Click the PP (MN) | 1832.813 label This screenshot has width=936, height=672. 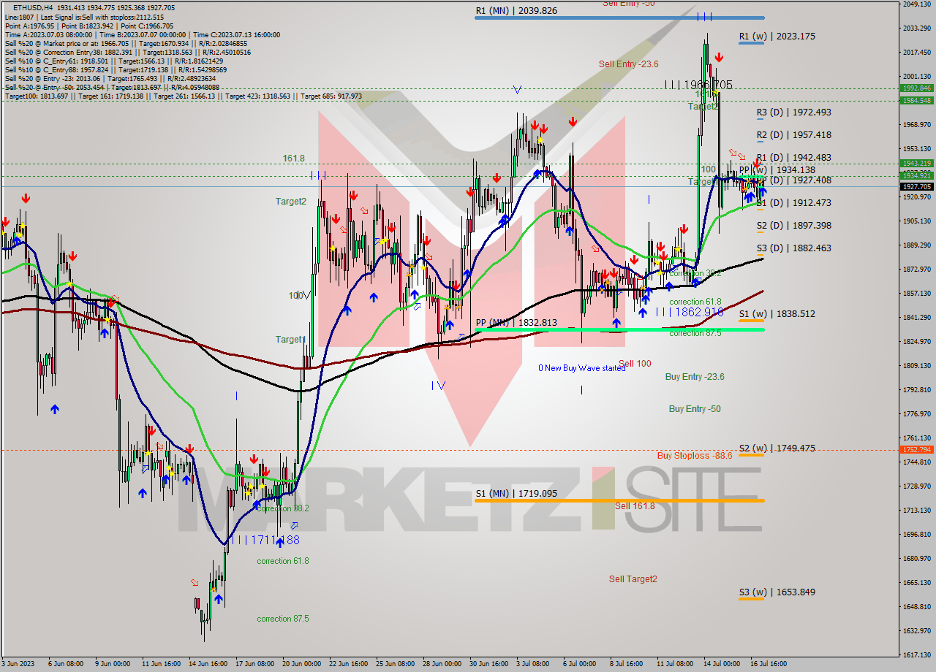[x=516, y=323]
